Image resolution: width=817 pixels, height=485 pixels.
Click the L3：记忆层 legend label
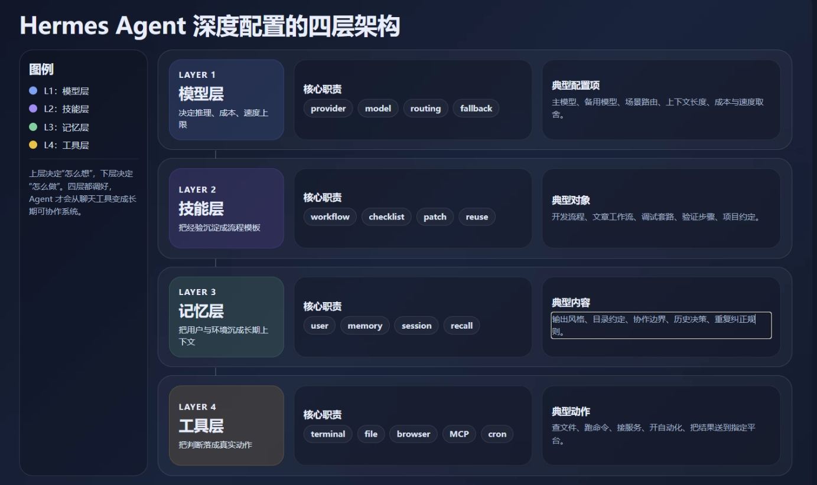(66, 127)
